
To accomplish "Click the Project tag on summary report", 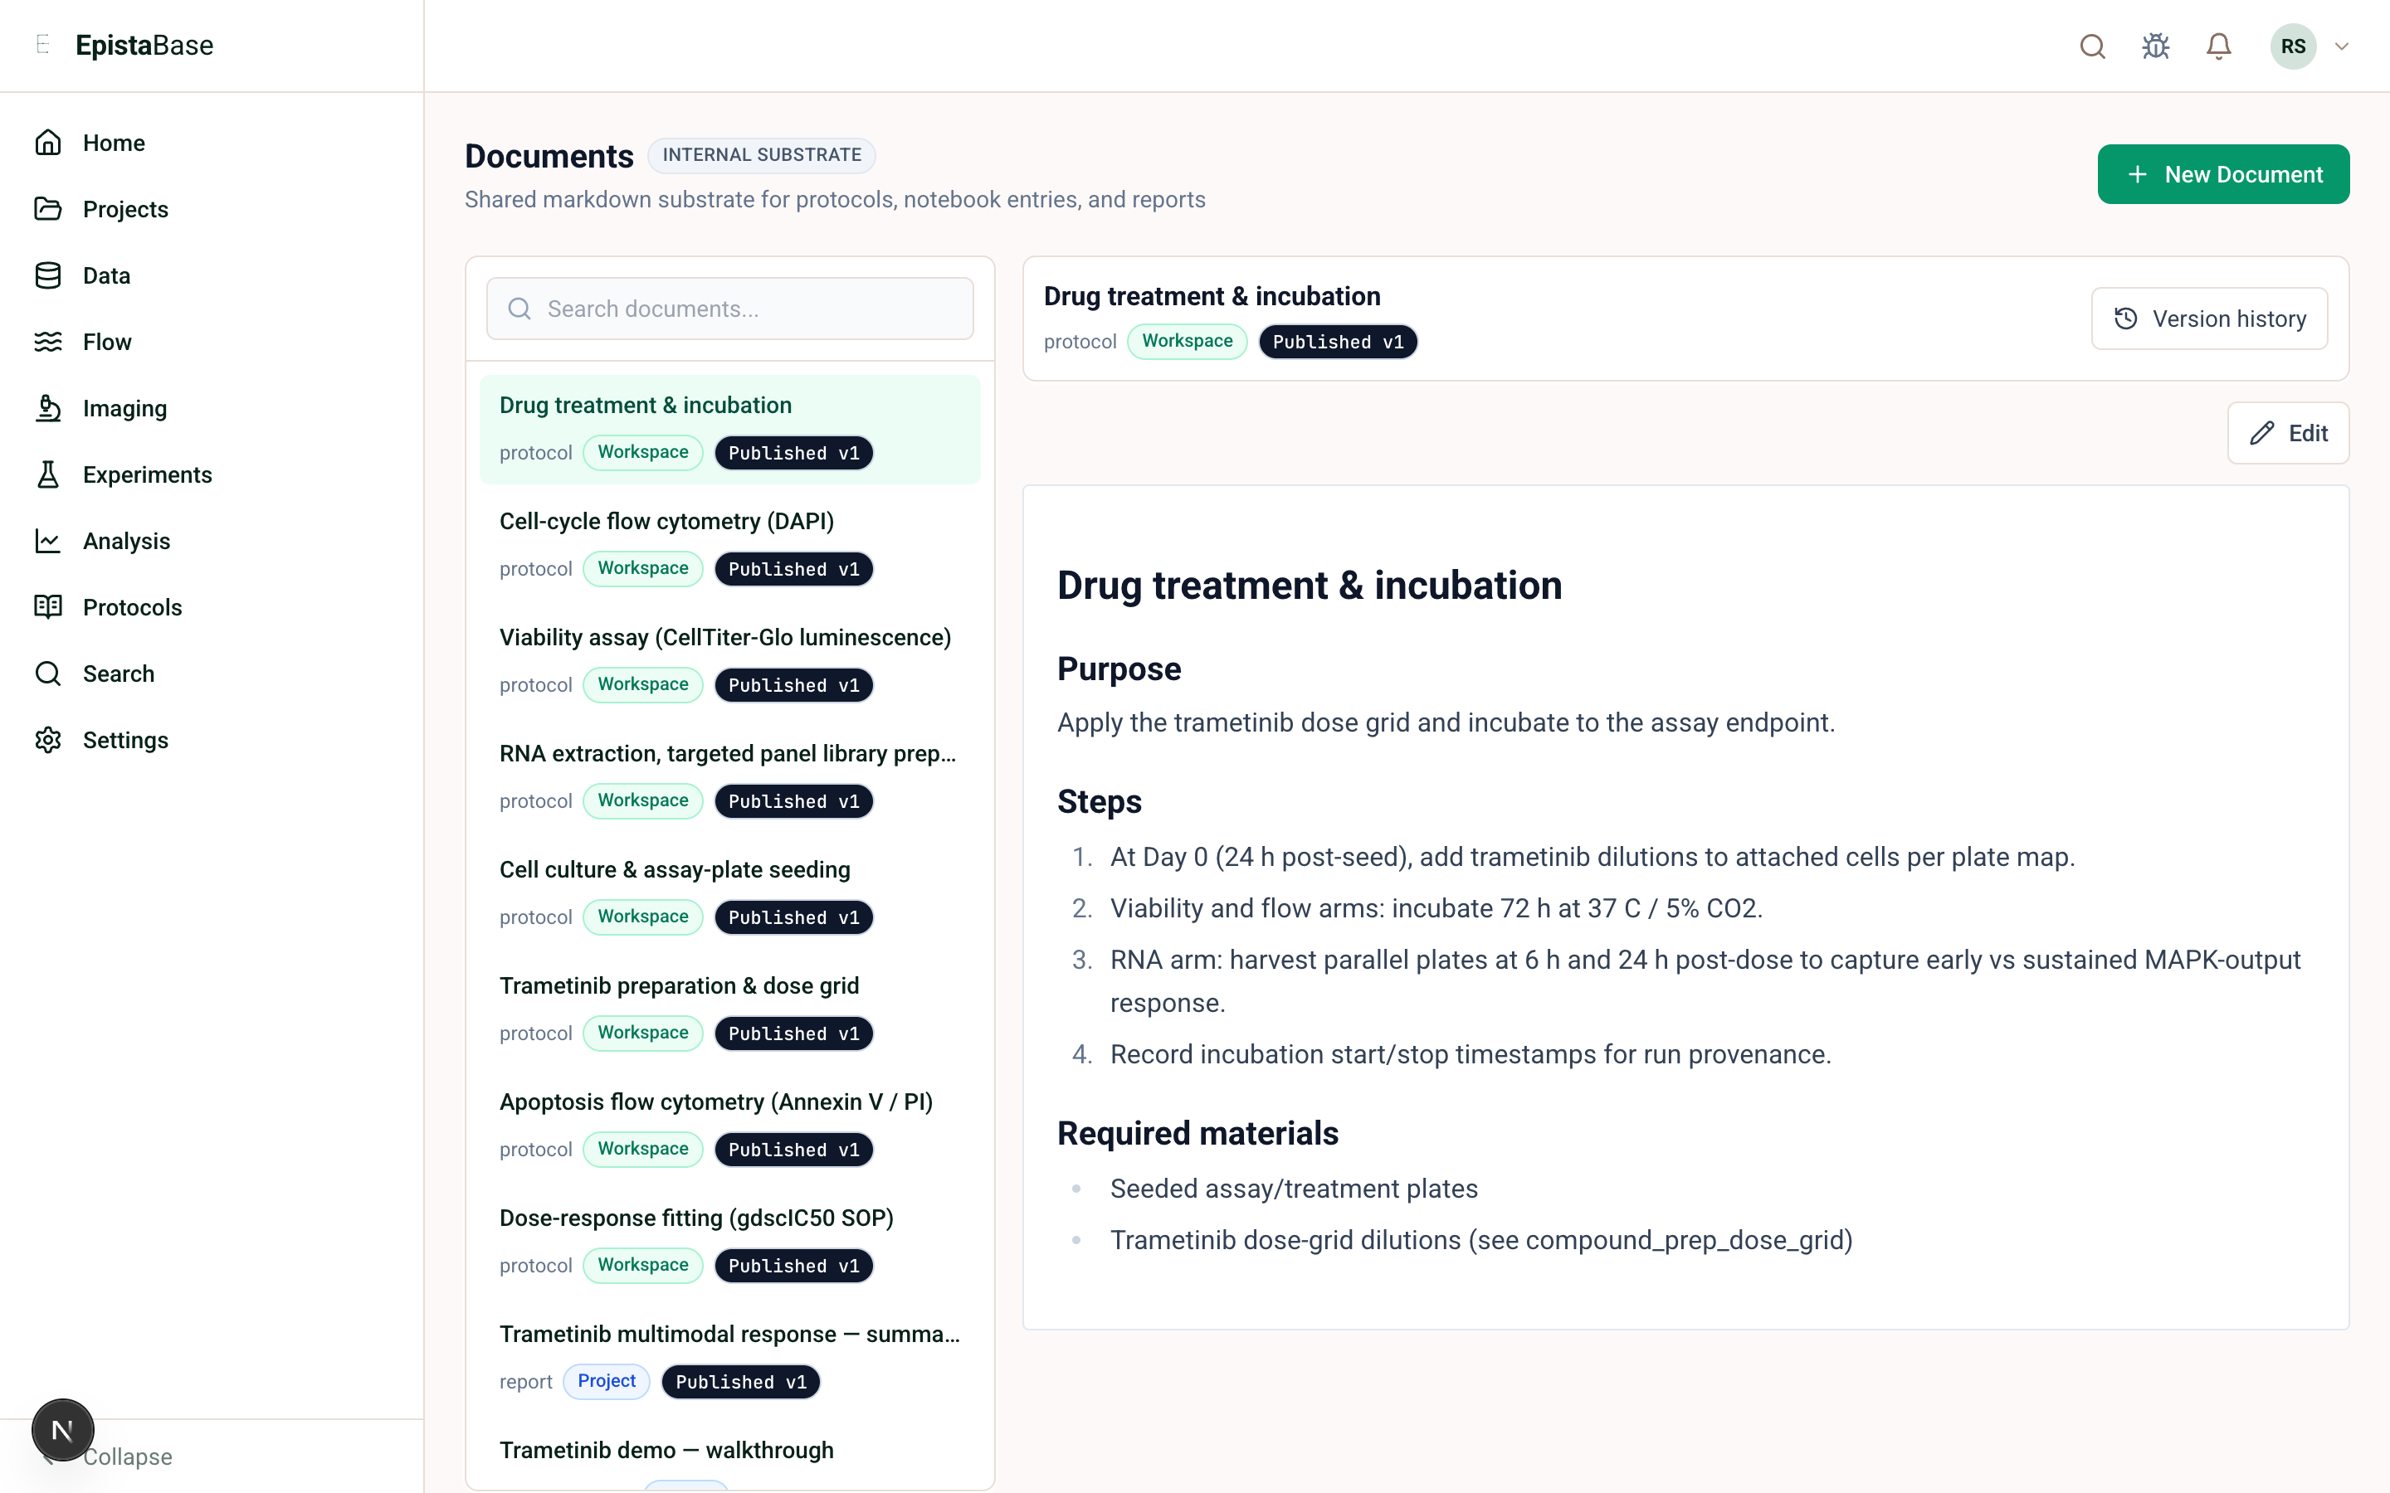I will [x=607, y=1380].
